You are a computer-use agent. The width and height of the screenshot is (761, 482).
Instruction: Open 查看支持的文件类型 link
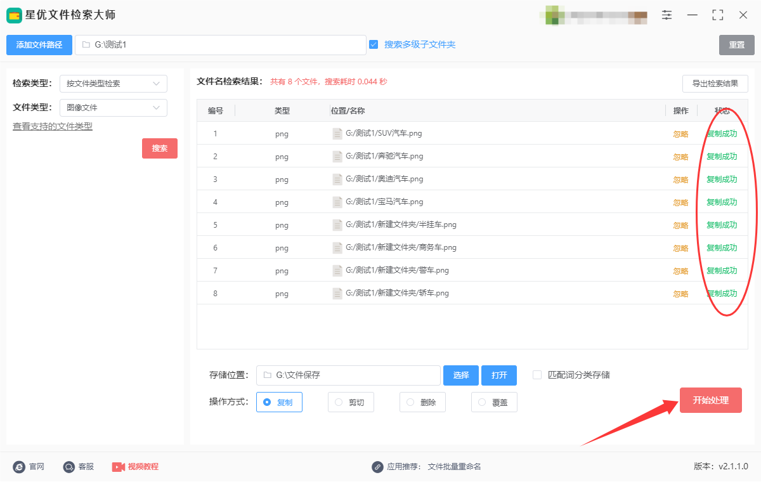tap(53, 126)
